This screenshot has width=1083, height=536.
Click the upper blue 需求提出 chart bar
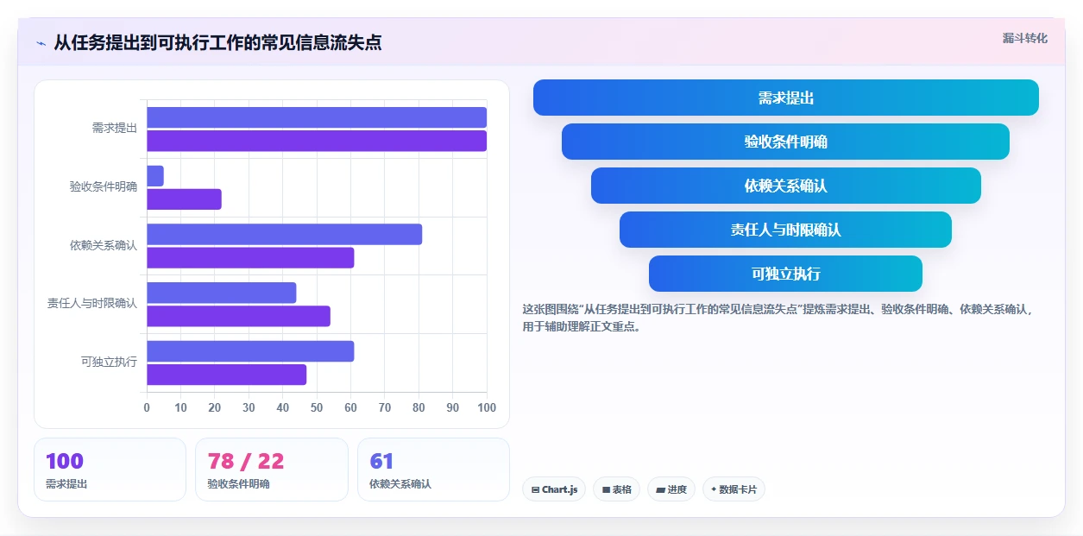click(x=317, y=117)
